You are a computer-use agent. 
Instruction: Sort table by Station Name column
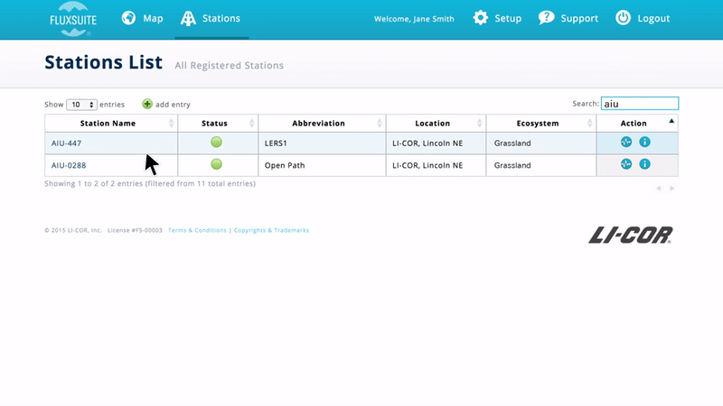click(x=108, y=123)
